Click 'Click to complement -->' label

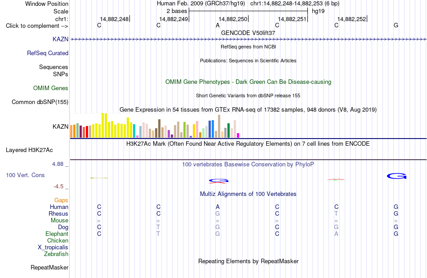(37, 26)
